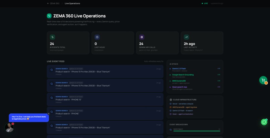Click the AI STACK panel heading
270x138 pixels.
(174, 64)
